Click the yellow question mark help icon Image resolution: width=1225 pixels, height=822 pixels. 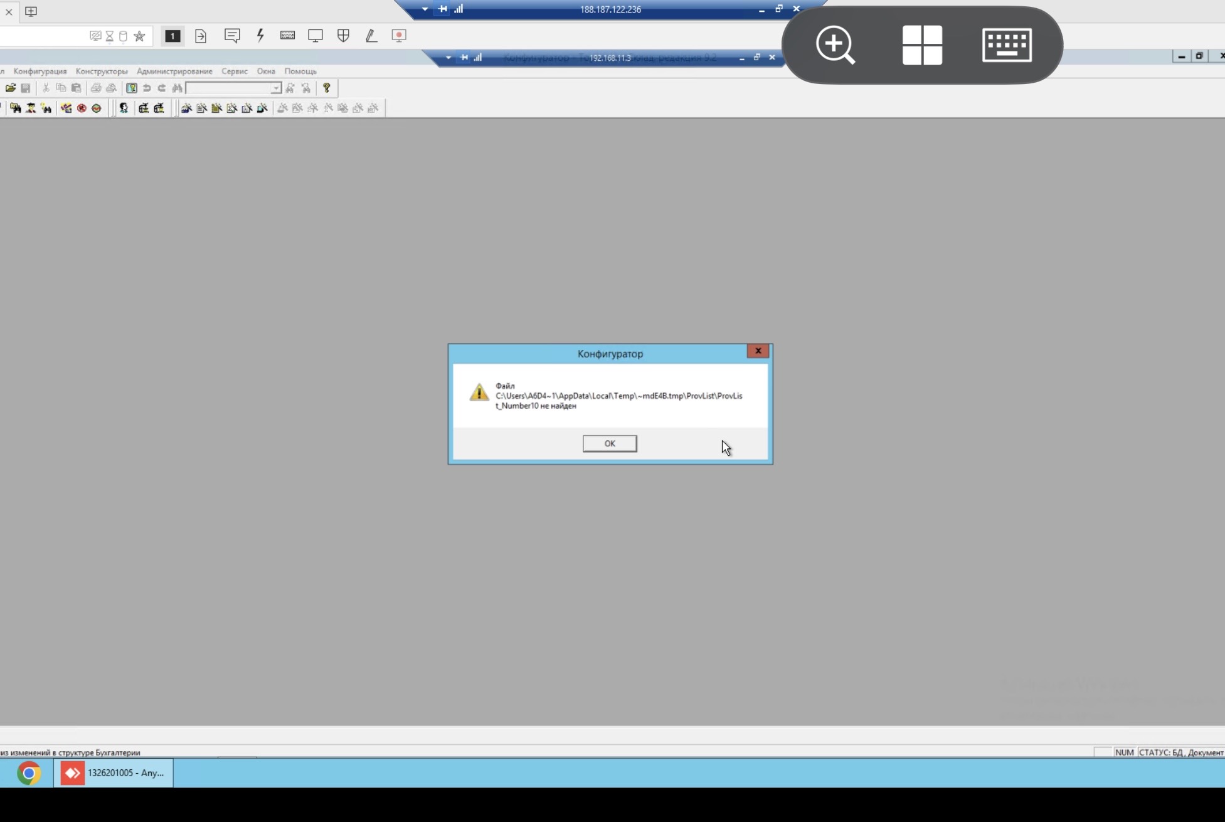(x=326, y=88)
